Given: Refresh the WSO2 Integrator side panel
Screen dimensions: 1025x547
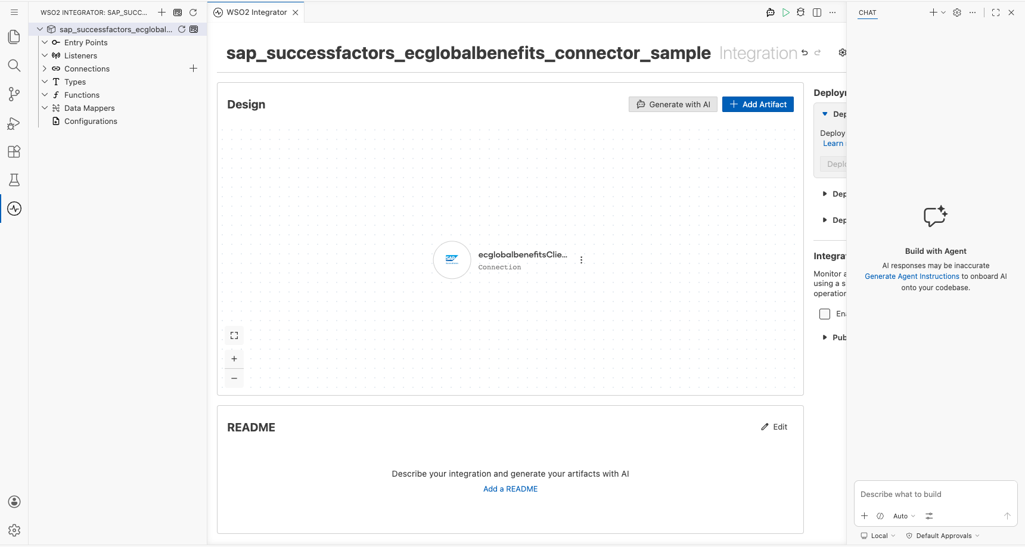Looking at the screenshot, I should [193, 13].
